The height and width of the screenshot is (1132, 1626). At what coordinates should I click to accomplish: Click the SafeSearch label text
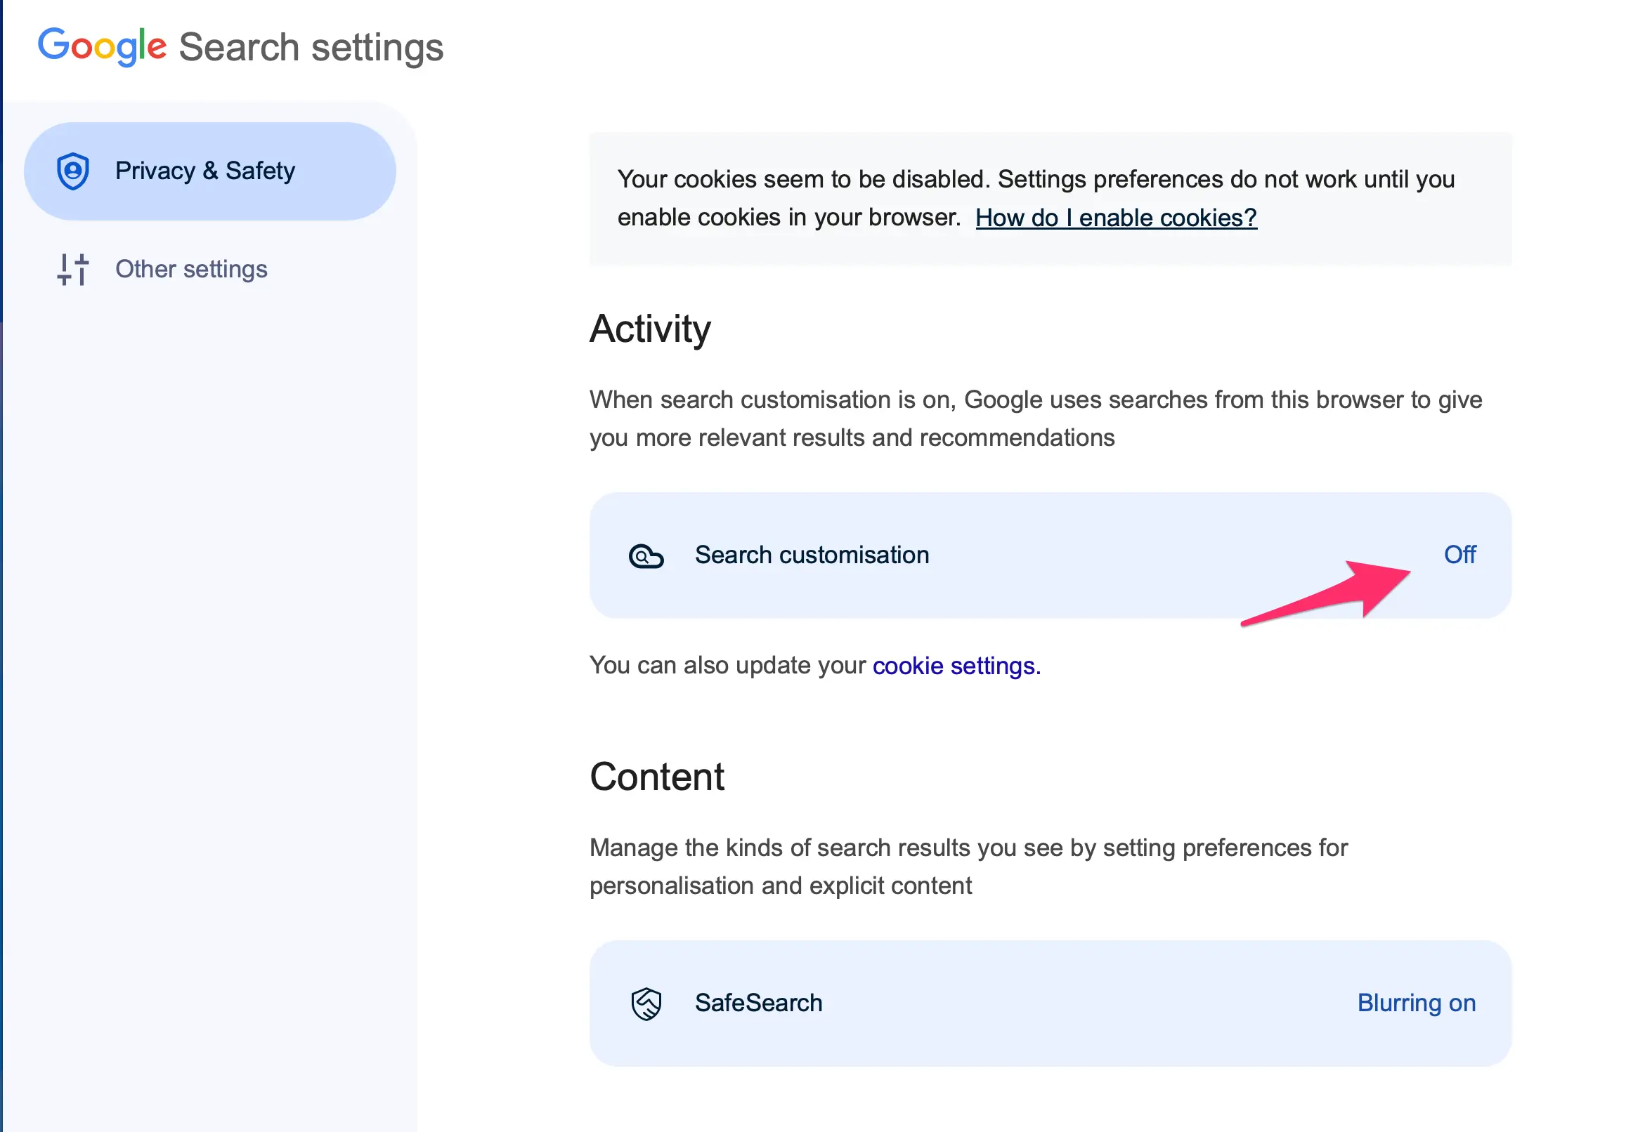tap(757, 1003)
